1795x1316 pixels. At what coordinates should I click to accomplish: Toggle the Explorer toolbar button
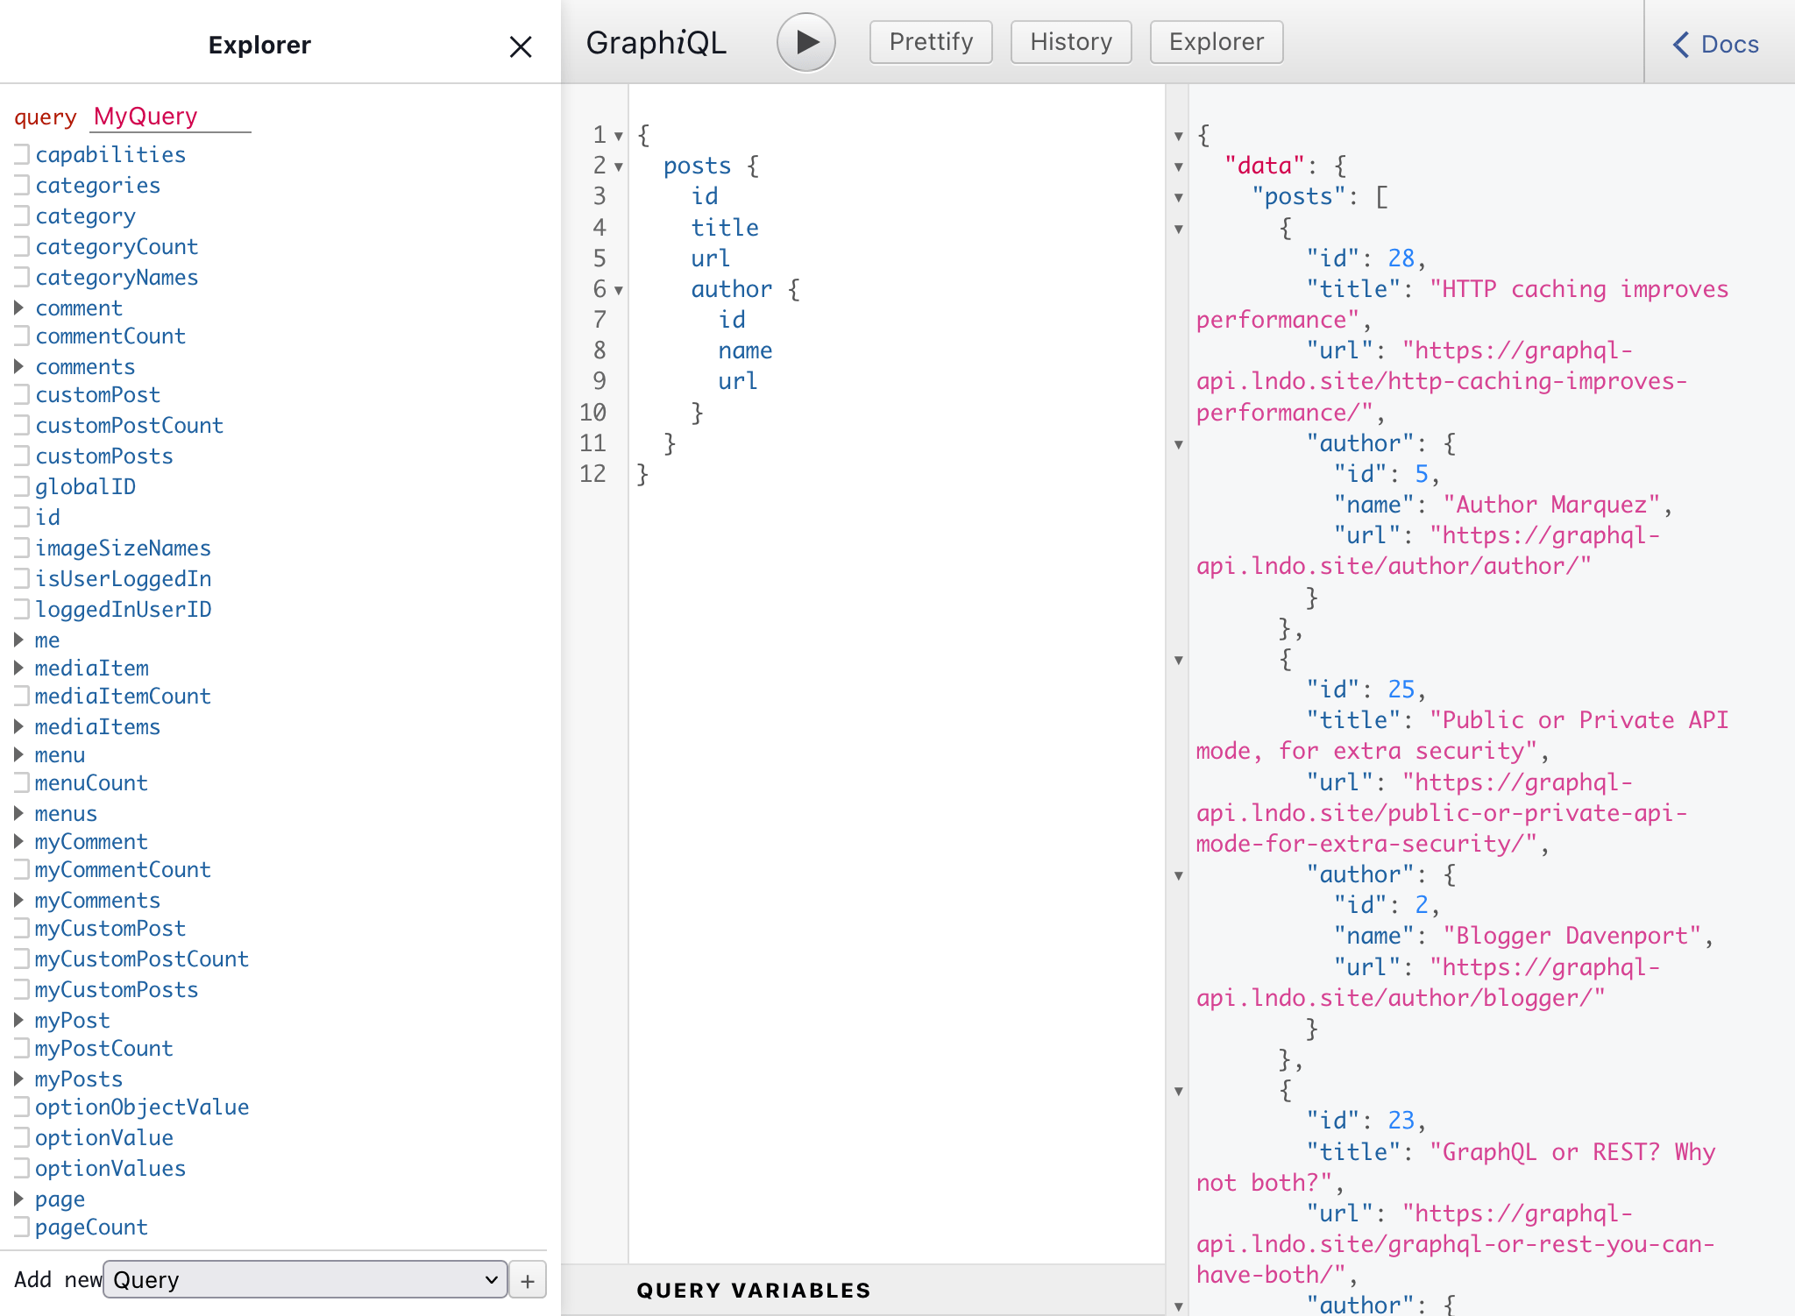(1216, 42)
